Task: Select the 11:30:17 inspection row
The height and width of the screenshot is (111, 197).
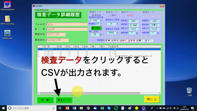Action: tap(99, 51)
